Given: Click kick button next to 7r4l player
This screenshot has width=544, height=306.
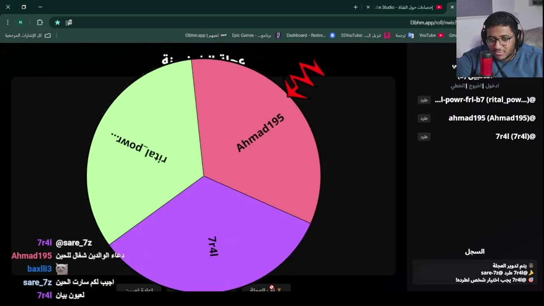Looking at the screenshot, I should point(424,136).
